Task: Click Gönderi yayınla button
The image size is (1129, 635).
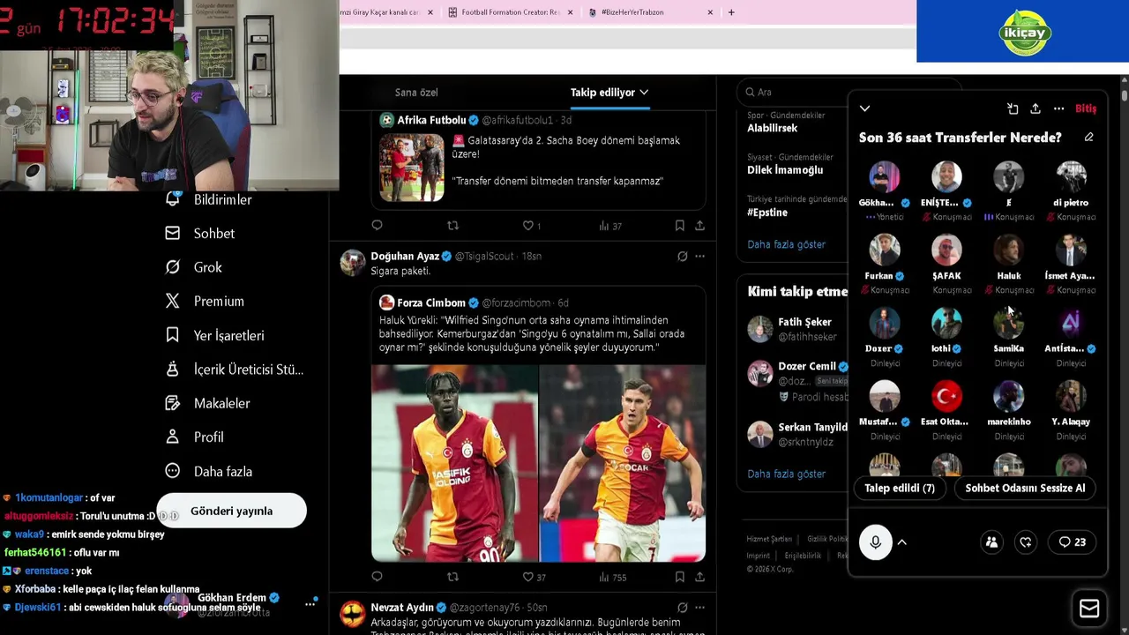Action: 231,511
